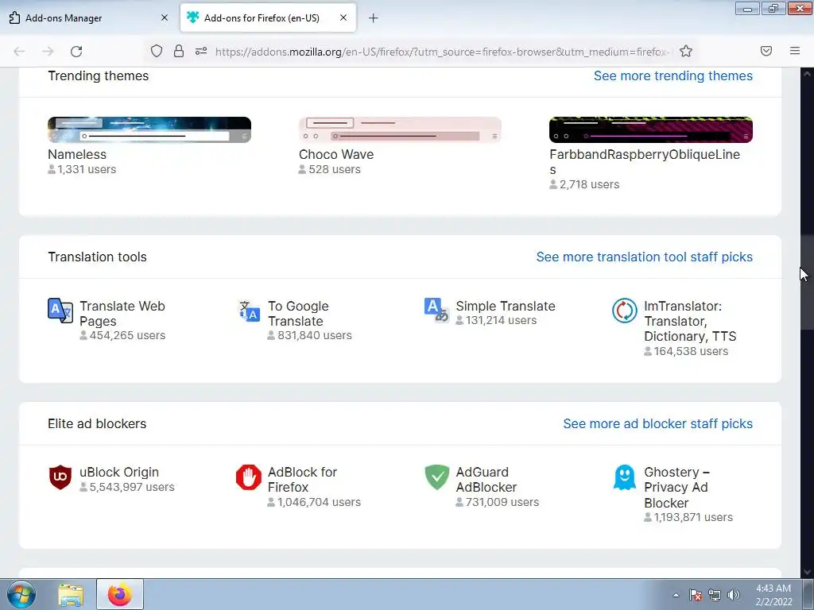Click the Firefox taskbar button
The height and width of the screenshot is (610, 814).
[120, 594]
